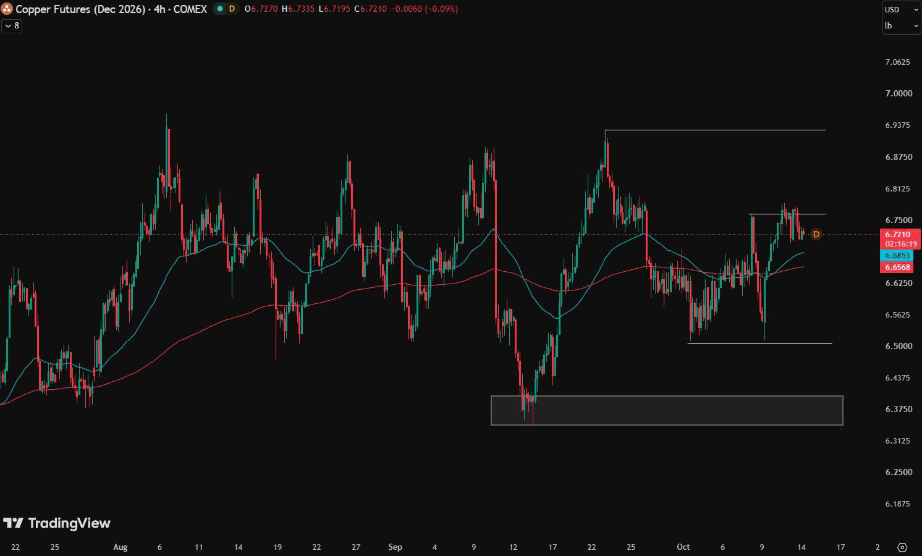Select the short horizontal line near 6.7500
Screen dimensions: 922x556
click(x=787, y=214)
